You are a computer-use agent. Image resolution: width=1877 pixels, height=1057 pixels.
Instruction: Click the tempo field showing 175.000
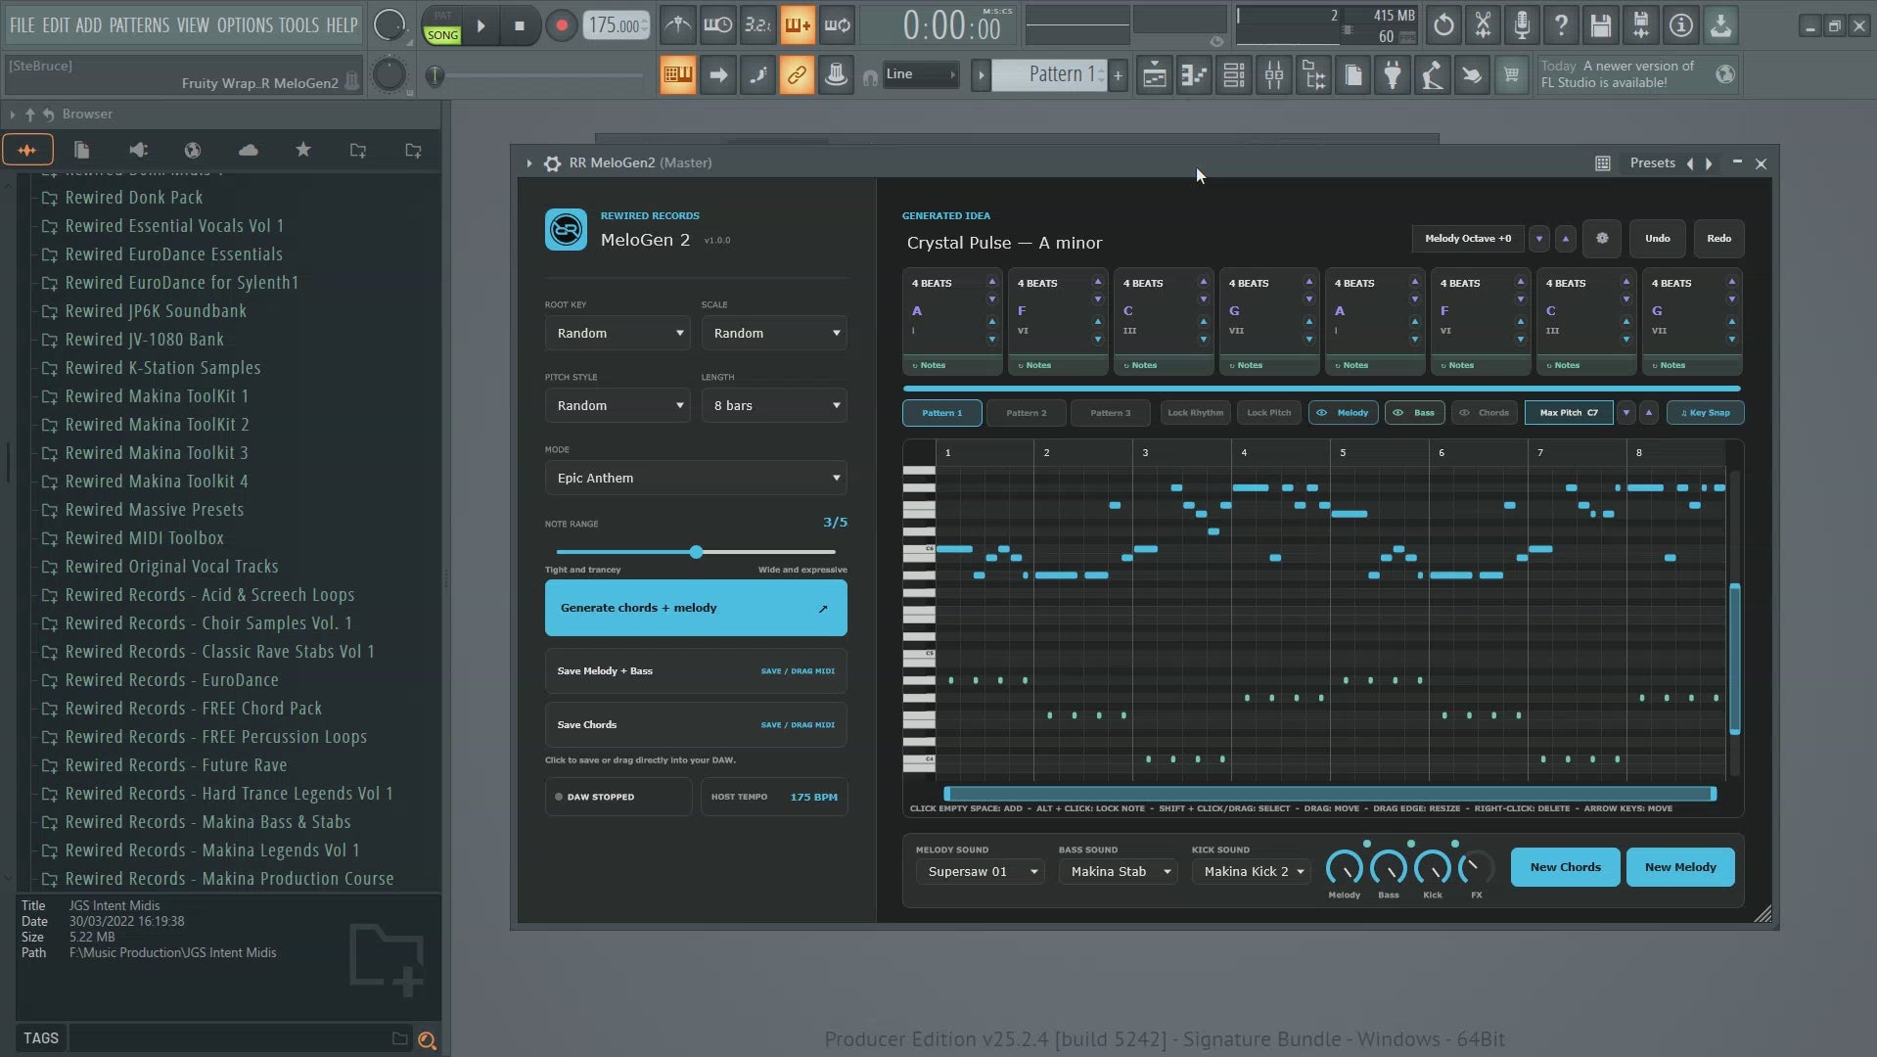617,25
